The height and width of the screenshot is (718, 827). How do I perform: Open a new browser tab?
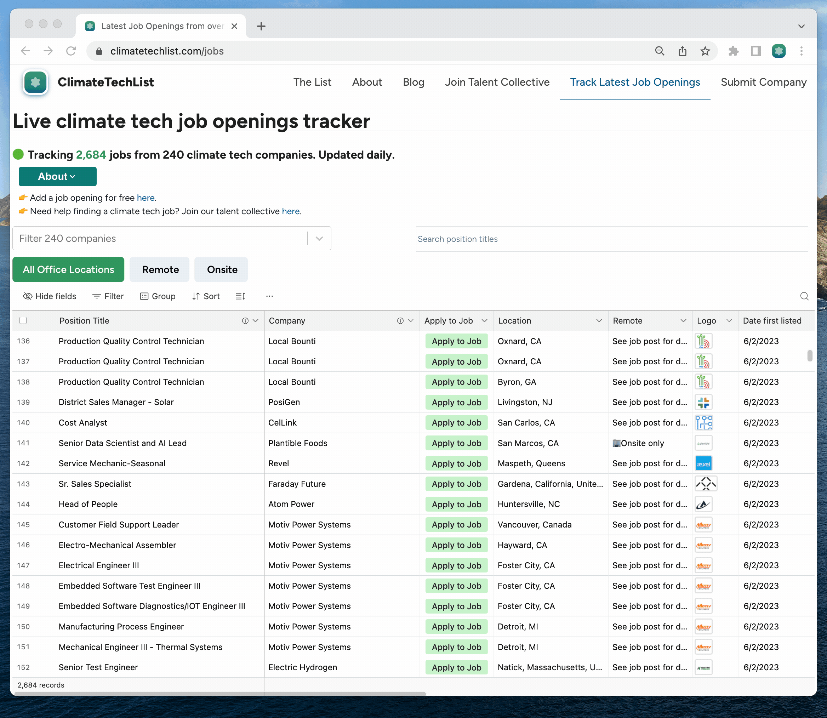[261, 27]
